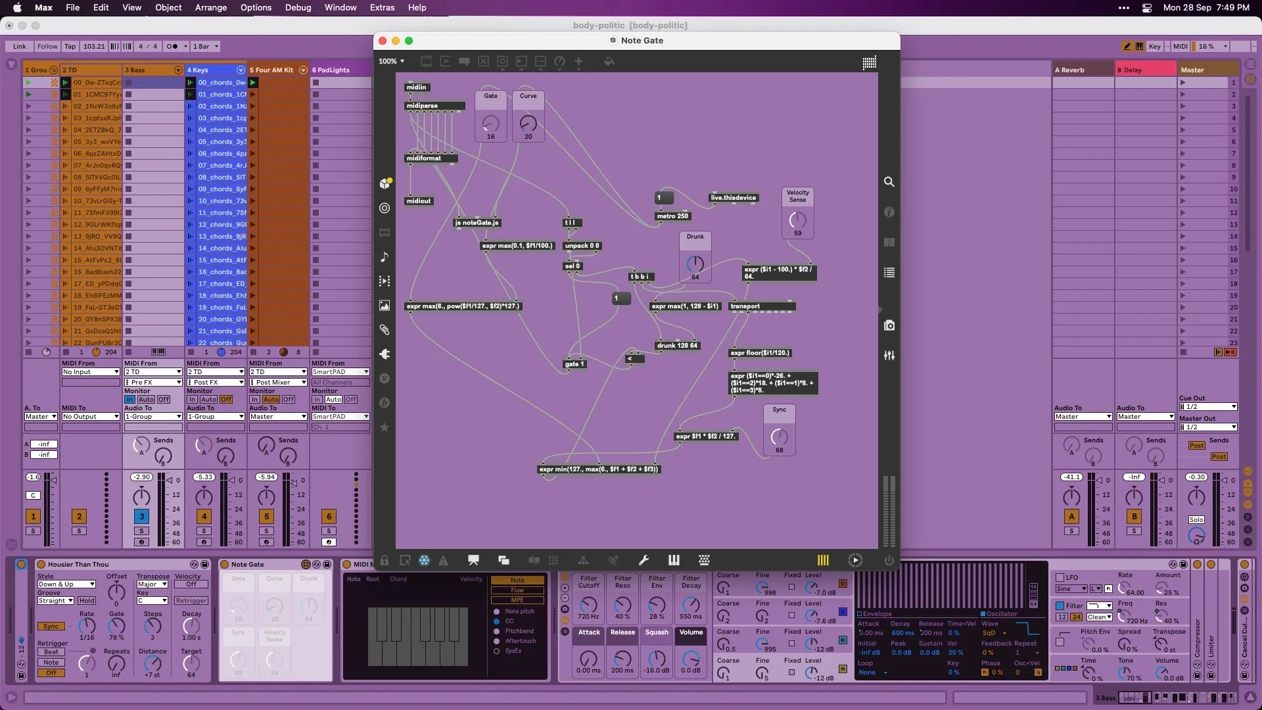Image resolution: width=1262 pixels, height=710 pixels.
Task: Open the paint bucket format palette
Action: coord(609,61)
